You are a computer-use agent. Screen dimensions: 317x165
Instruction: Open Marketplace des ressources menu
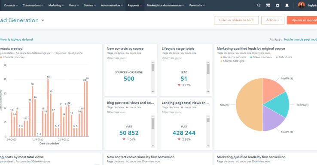(x=165, y=6)
